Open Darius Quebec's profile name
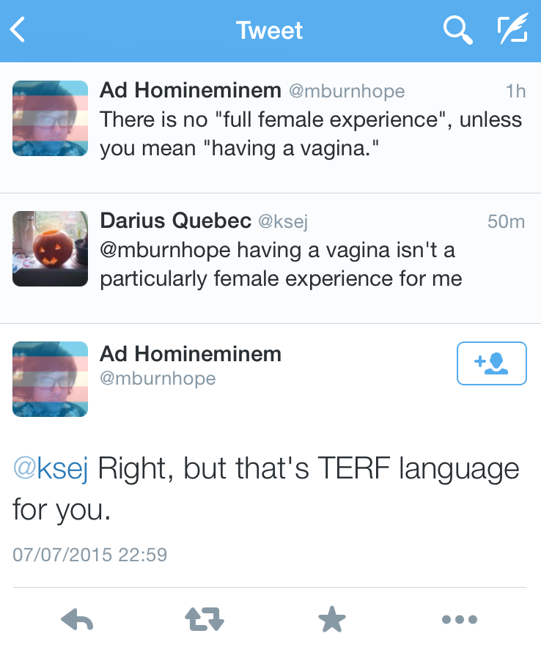This screenshot has width=541, height=647. coord(175,221)
